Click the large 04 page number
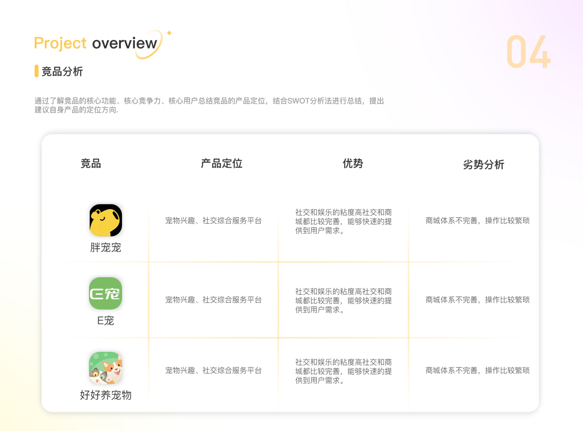 click(529, 52)
